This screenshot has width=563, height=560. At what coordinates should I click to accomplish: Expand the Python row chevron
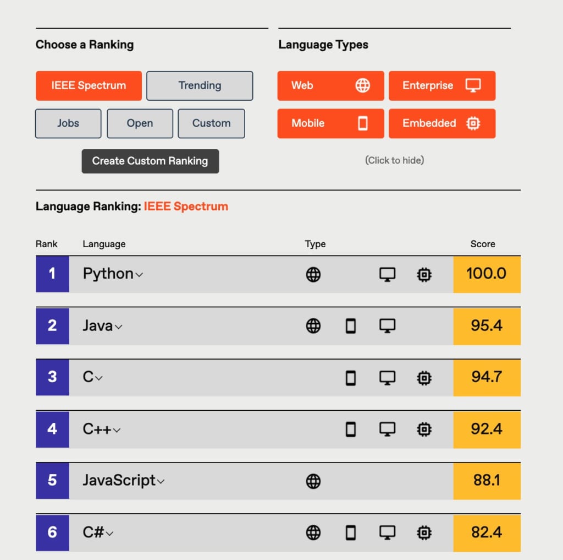139,275
